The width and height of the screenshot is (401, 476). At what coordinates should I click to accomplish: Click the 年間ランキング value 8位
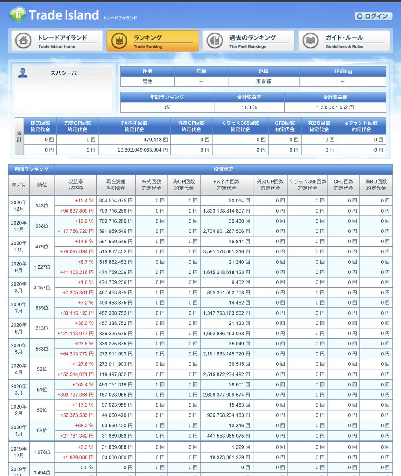(x=167, y=107)
